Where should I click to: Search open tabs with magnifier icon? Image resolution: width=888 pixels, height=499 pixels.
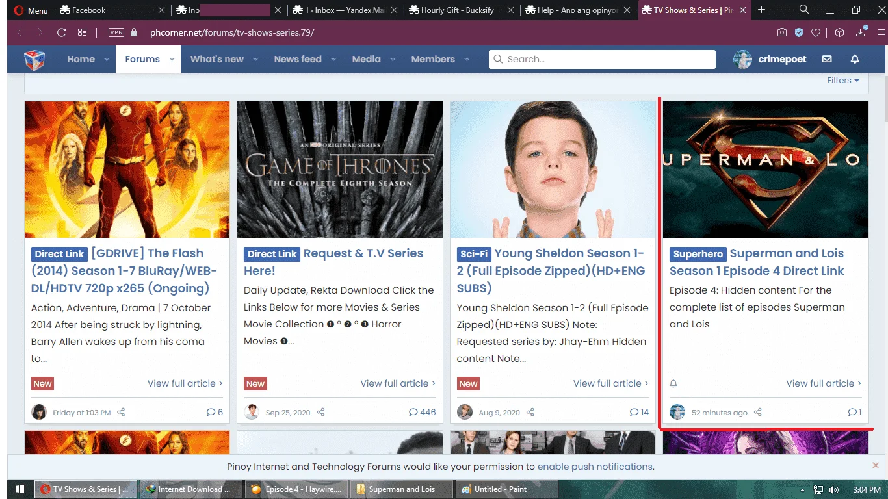pos(804,10)
